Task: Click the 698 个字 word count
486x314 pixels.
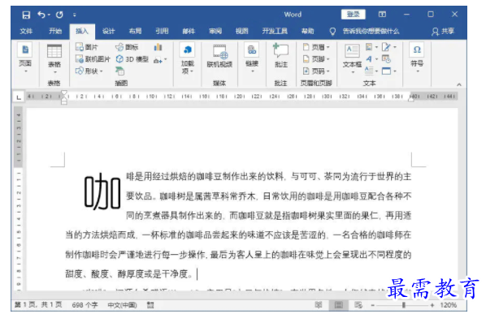Action: (x=85, y=305)
